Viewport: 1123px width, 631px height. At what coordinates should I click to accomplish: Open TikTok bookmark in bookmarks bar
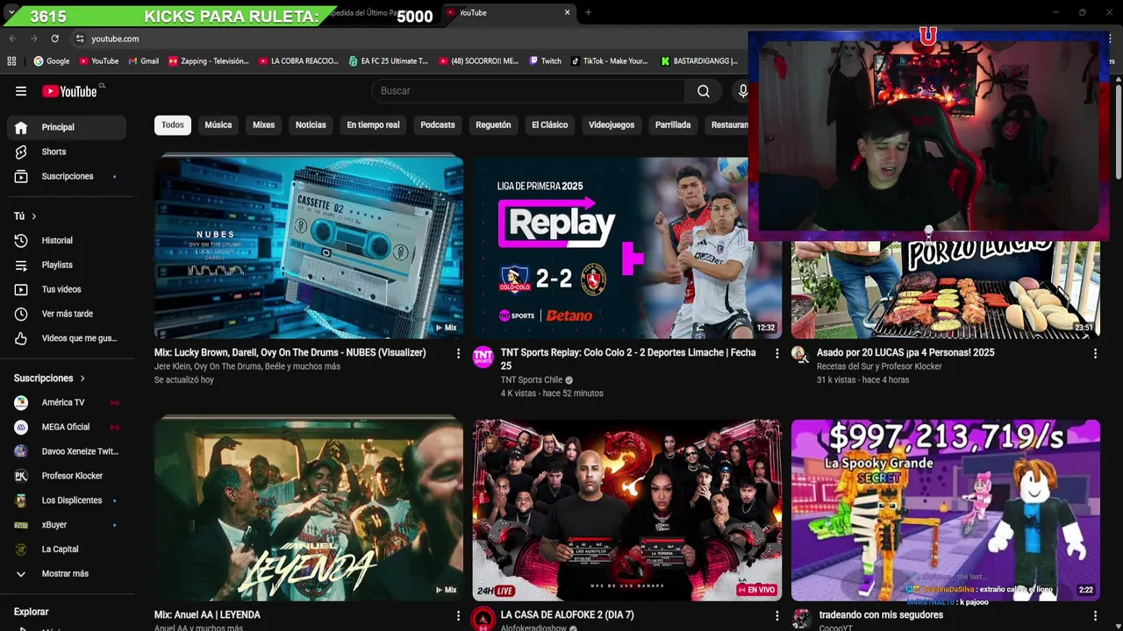610,61
